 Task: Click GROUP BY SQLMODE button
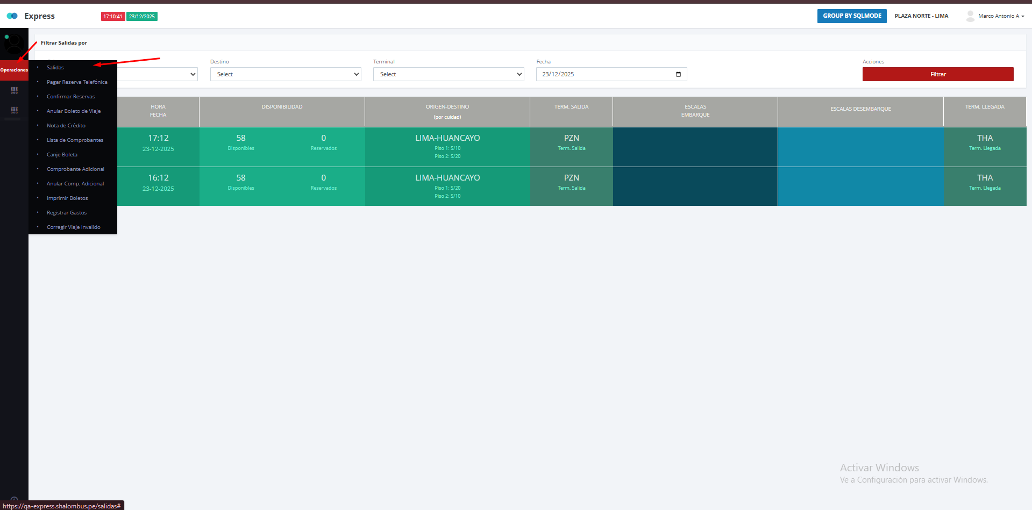[x=851, y=16]
